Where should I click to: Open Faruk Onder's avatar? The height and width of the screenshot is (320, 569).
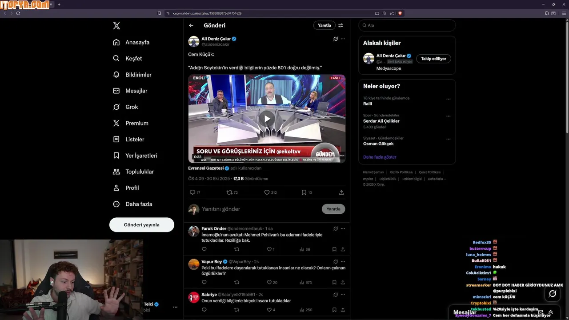coord(194,231)
